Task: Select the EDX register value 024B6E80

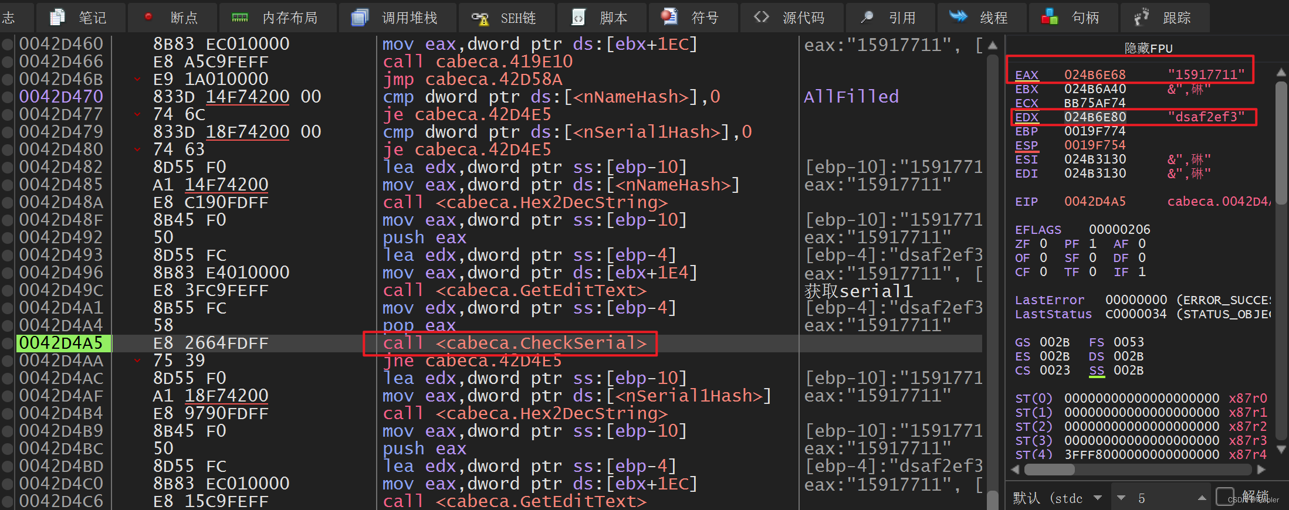Action: point(1095,117)
